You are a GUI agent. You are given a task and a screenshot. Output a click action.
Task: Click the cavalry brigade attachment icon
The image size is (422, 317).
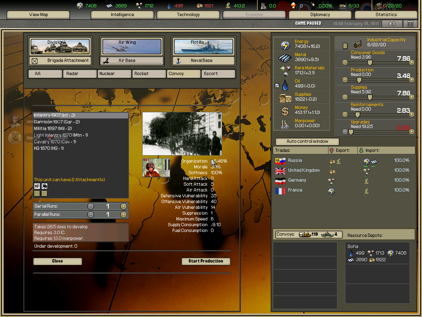click(45, 186)
